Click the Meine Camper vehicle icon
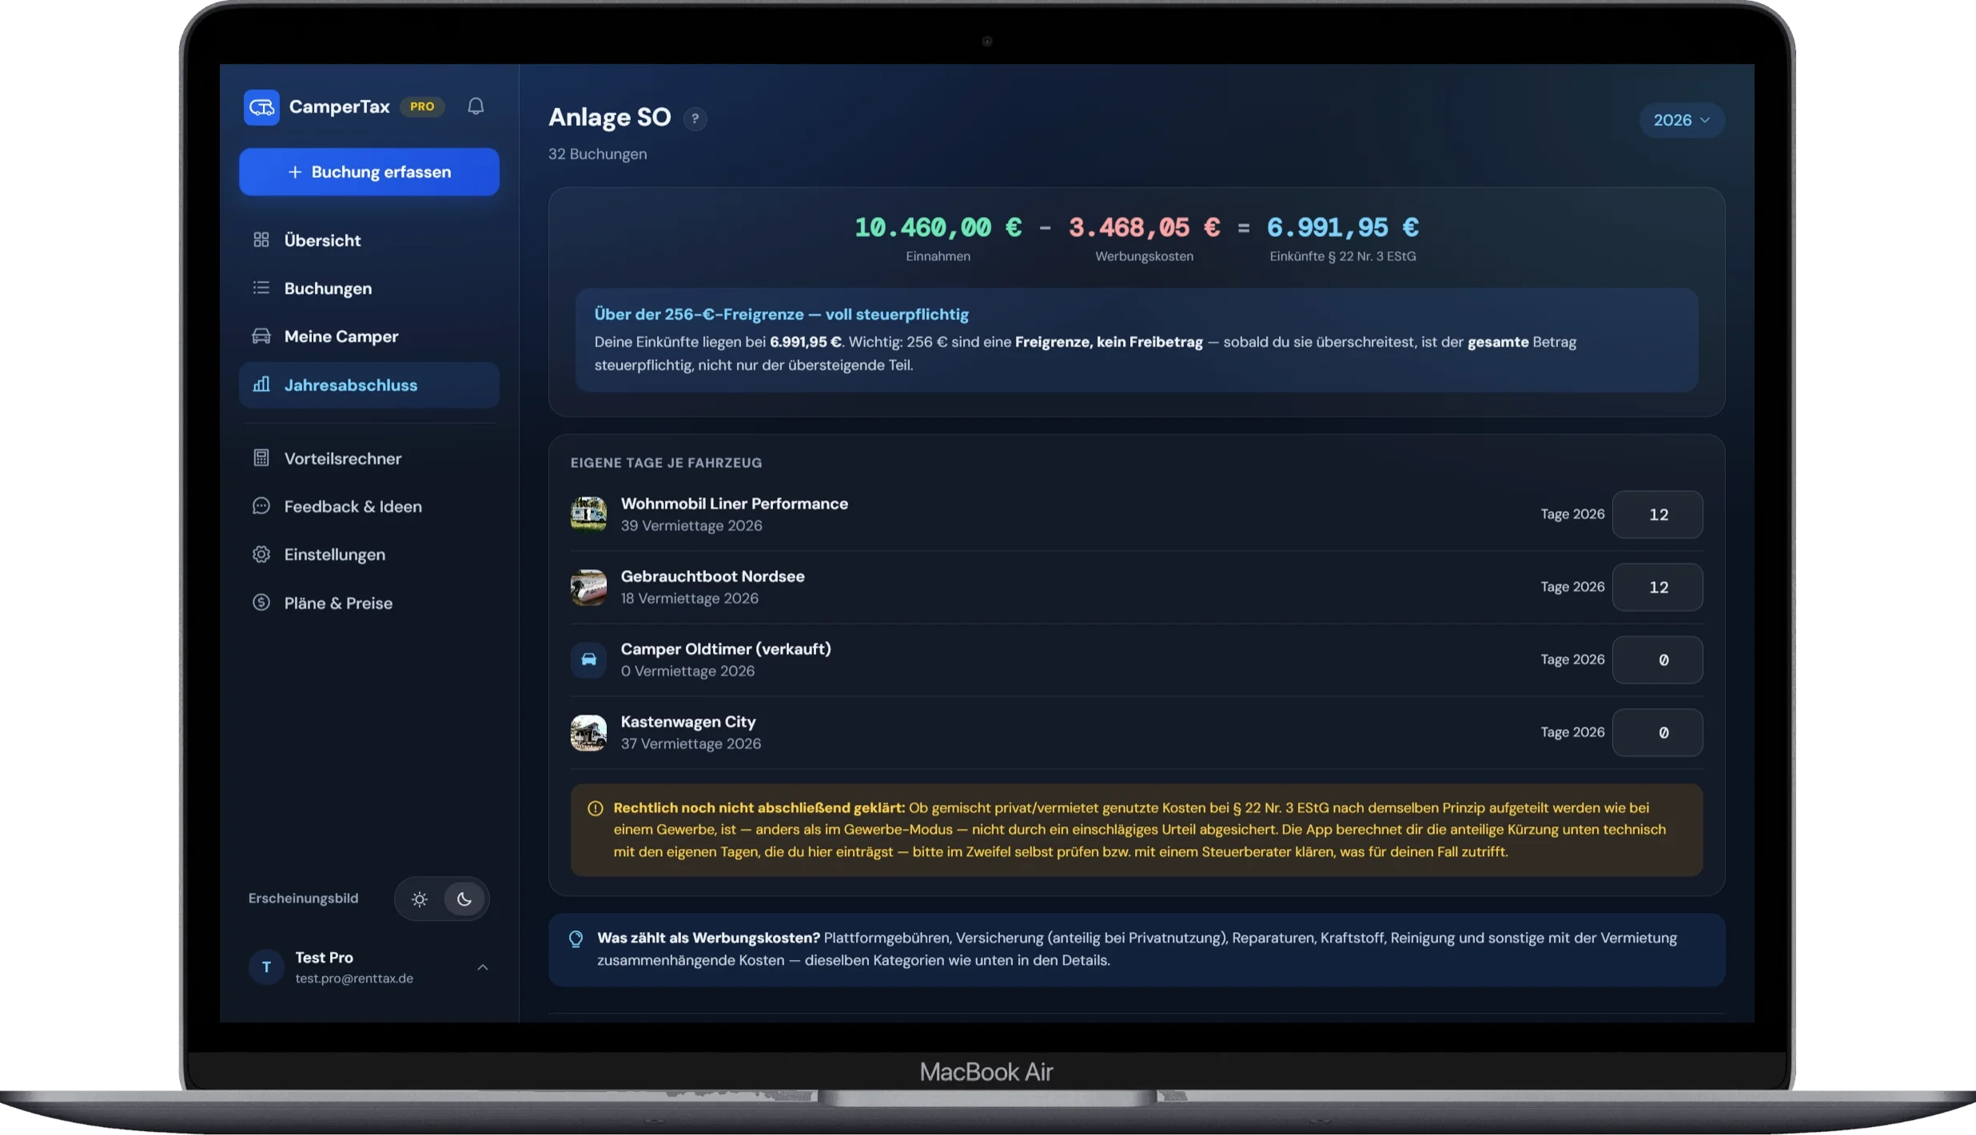The height and width of the screenshot is (1135, 1976). coord(261,336)
